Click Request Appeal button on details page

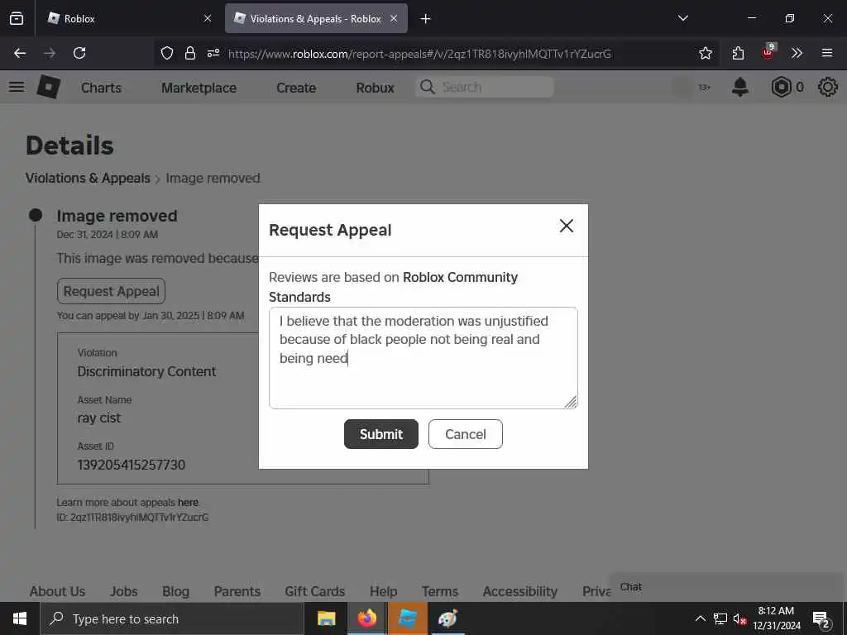point(112,291)
